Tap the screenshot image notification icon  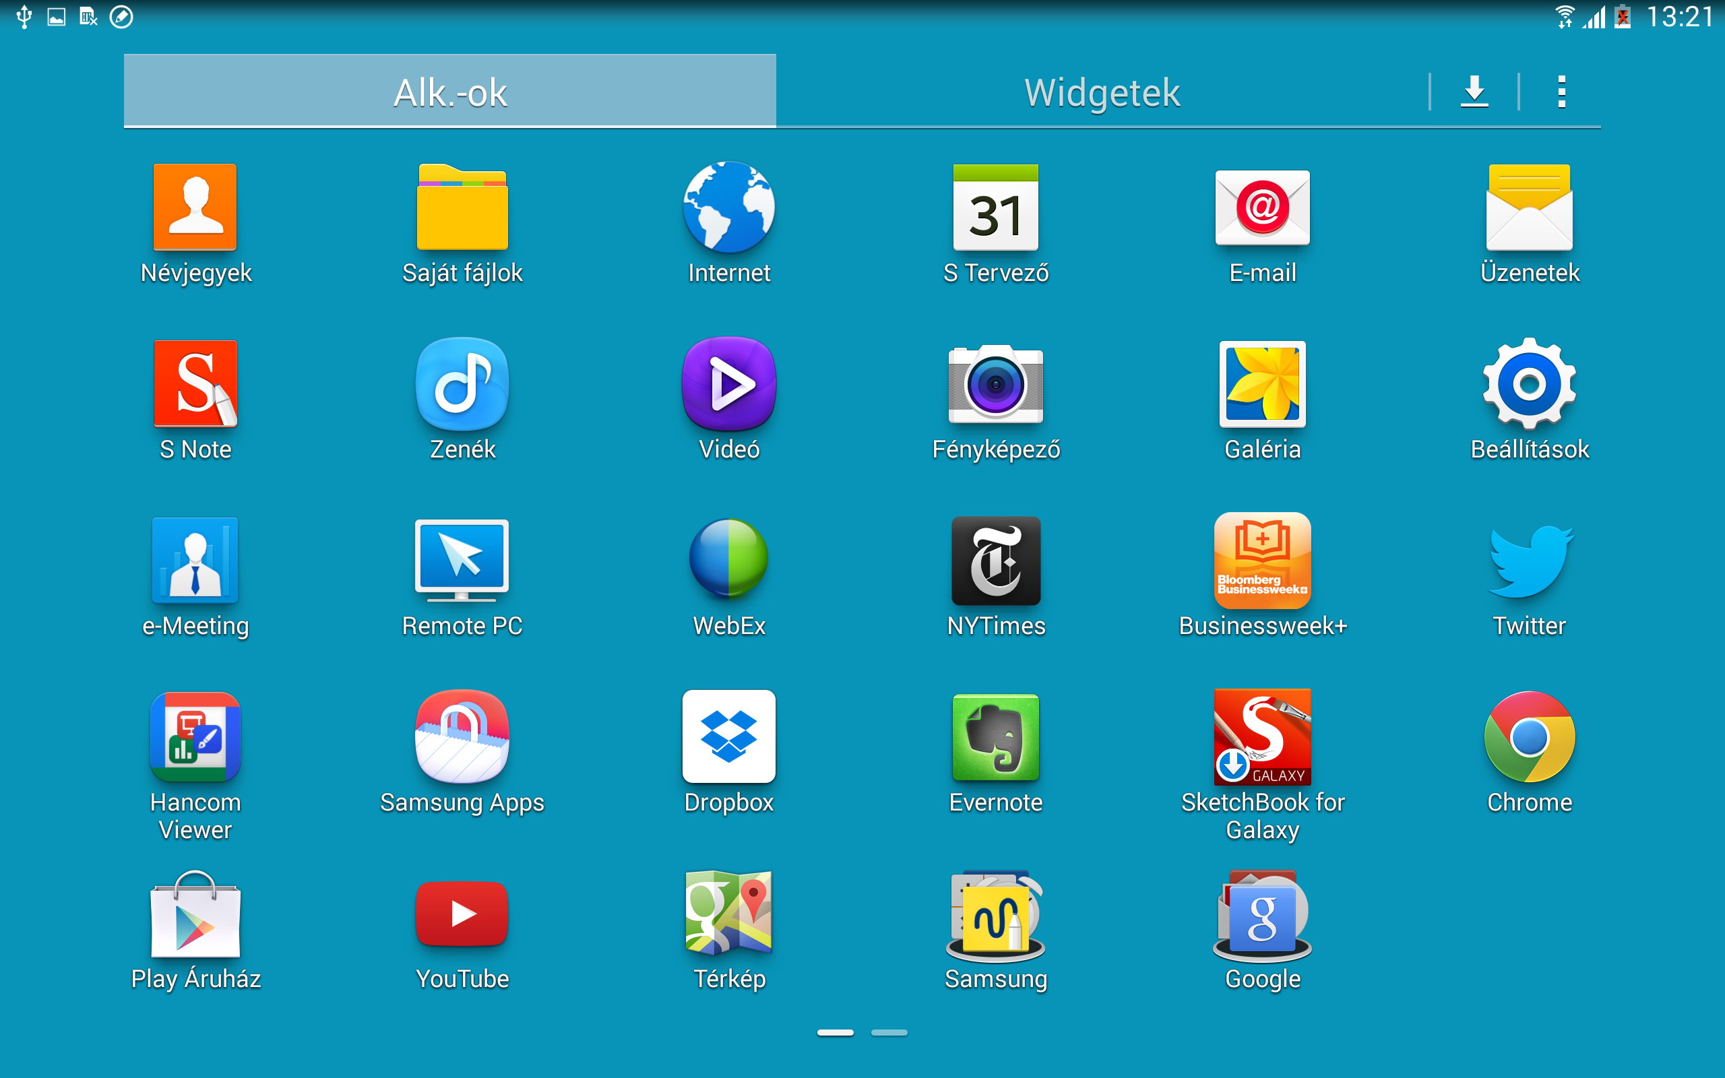pyautogui.click(x=57, y=16)
